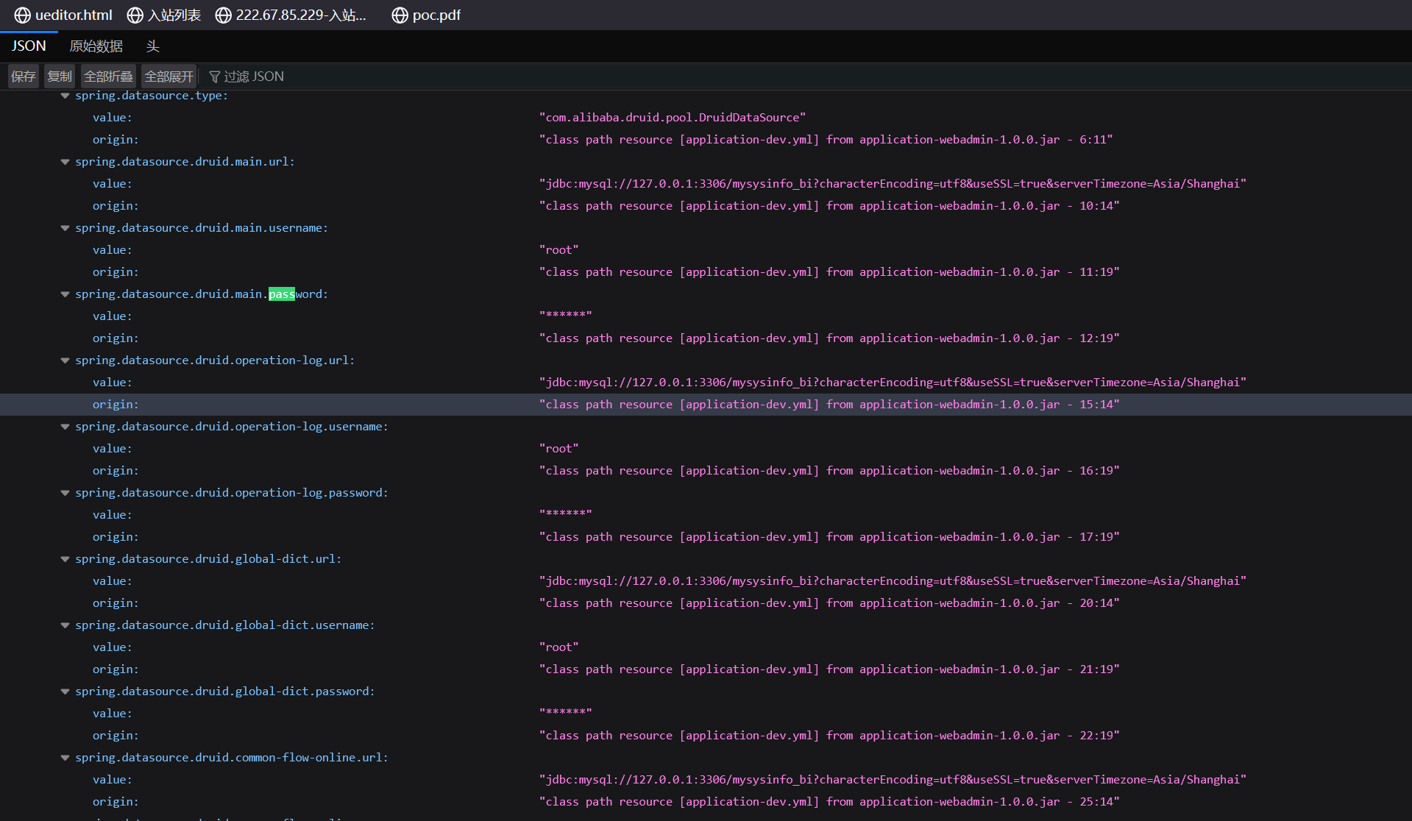Open the 头 headers tab
The height and width of the screenshot is (821, 1412).
click(152, 46)
